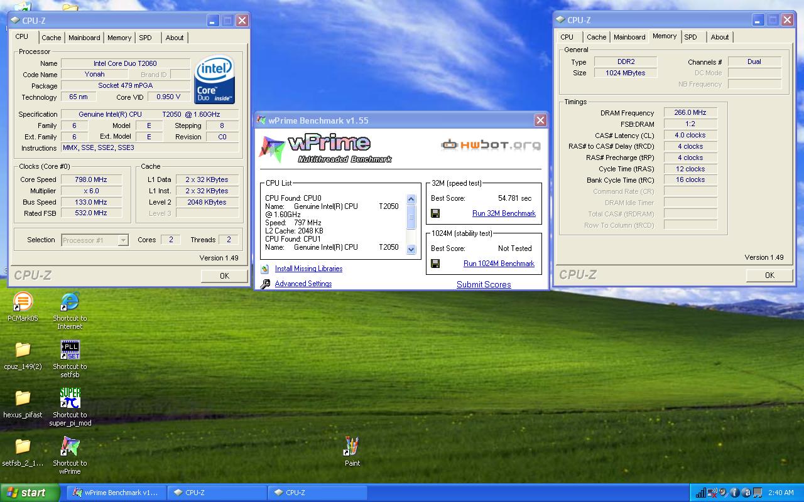
Task: Switch to Memory tab in left CPU-Z
Action: (x=119, y=38)
